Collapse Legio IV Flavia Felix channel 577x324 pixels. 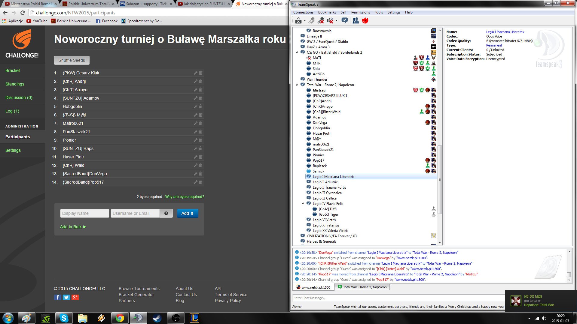[303, 204]
